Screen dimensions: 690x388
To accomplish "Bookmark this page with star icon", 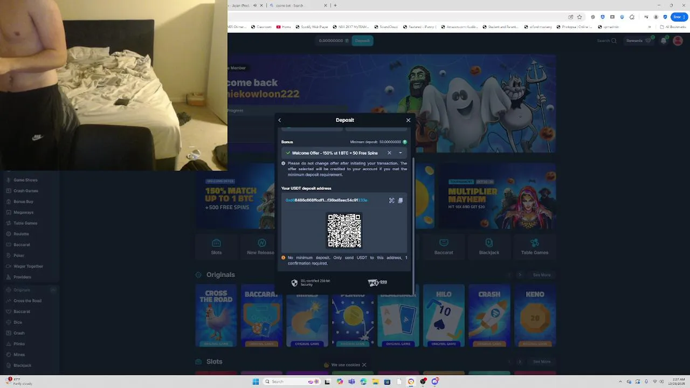I will 579,17.
